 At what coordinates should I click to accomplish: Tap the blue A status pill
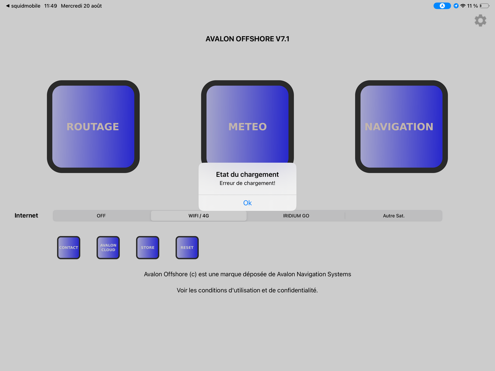[442, 6]
